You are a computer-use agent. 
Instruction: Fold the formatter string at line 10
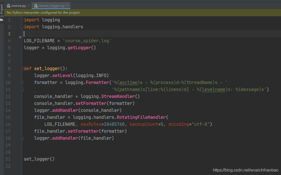pyautogui.click(x=22, y=82)
